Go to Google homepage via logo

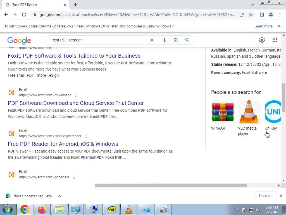tap(19, 40)
